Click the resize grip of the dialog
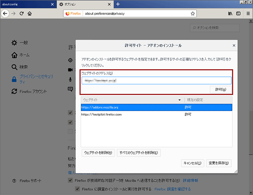Viewport: 253px width, 195px height. (x=236, y=171)
